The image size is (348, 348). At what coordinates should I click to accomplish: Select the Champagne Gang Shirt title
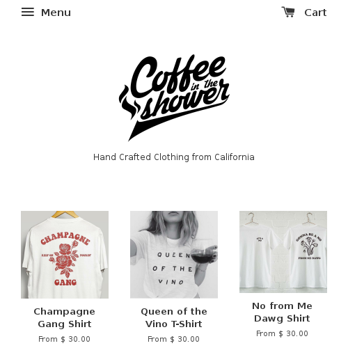click(x=65, y=317)
